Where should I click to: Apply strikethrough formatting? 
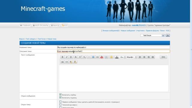pos(76,57)
